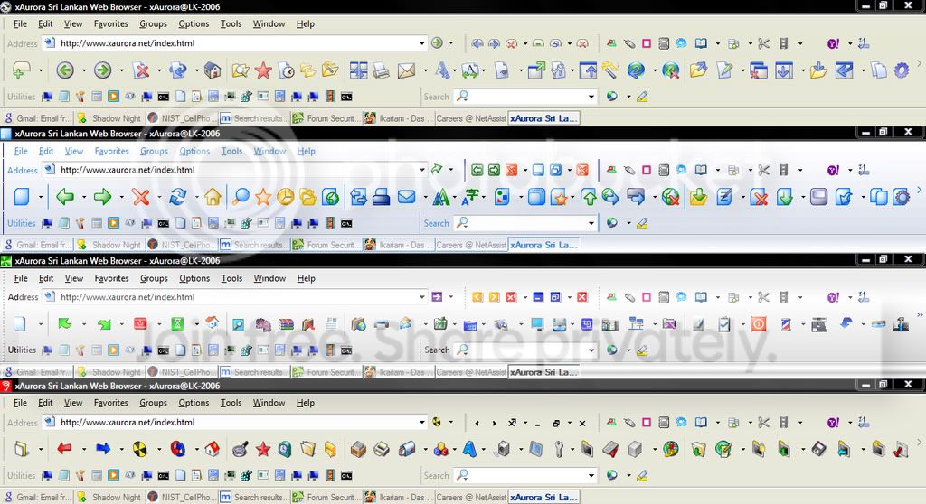Open address dropdown arrow in 3D-icon window

[421, 422]
